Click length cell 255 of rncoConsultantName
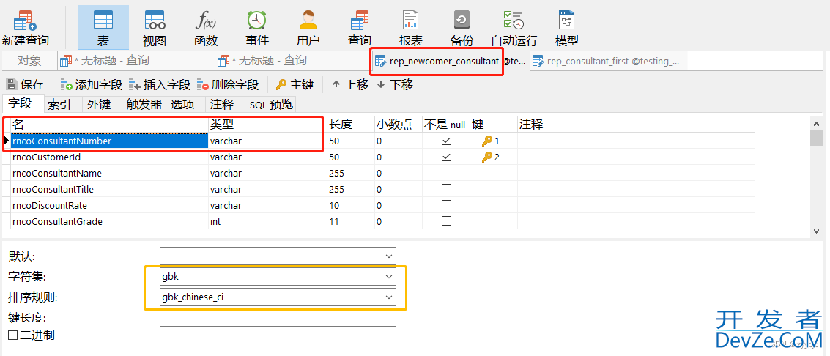This screenshot has width=830, height=356. (350, 173)
